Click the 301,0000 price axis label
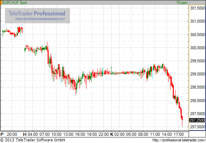This screenshot has width=206, height=143. (197, 21)
